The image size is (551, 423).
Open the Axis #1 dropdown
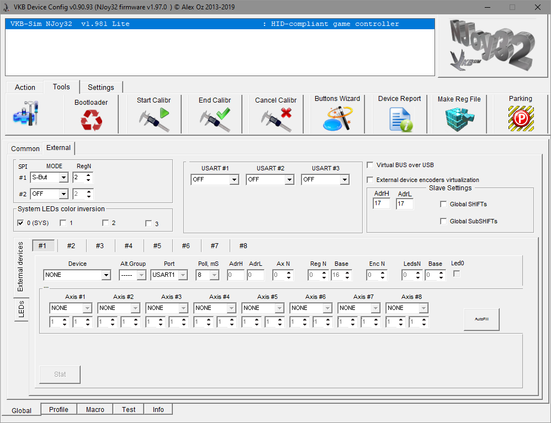coord(87,308)
